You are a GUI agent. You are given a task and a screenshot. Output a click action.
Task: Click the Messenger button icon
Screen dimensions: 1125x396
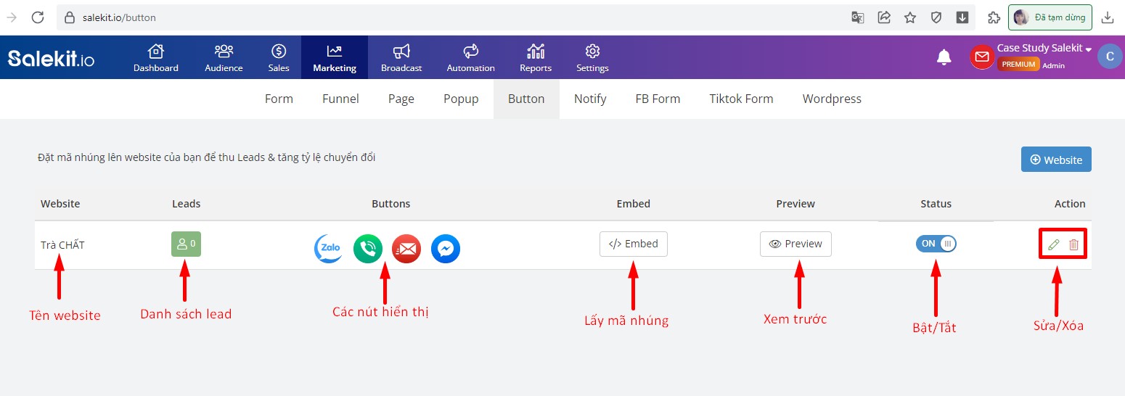coord(446,249)
